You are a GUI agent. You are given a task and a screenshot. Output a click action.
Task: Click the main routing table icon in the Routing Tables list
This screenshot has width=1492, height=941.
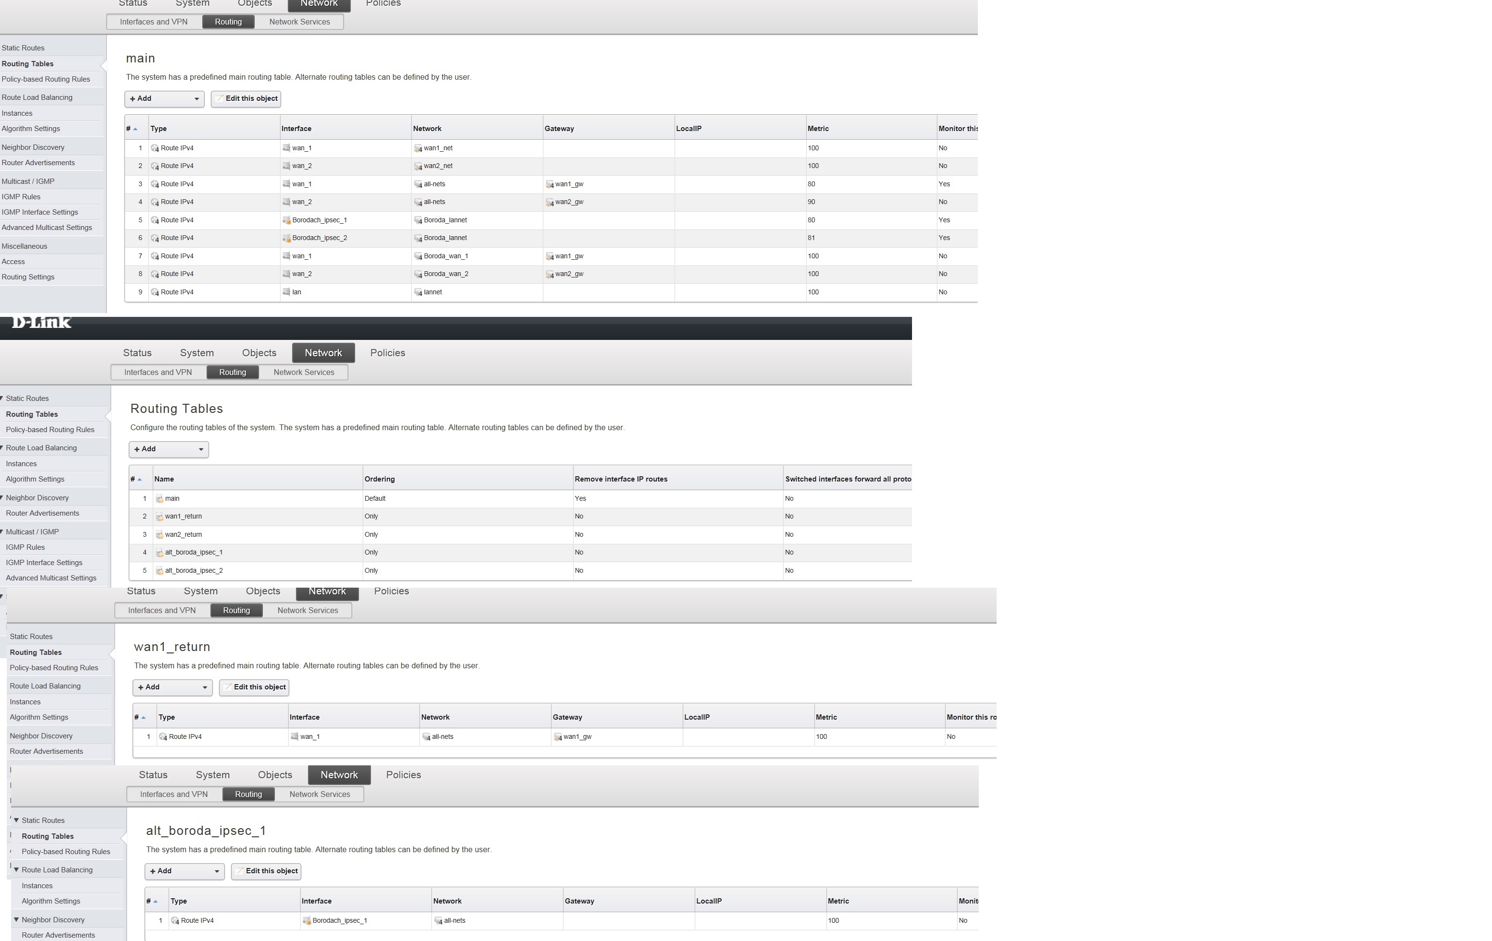coord(159,499)
